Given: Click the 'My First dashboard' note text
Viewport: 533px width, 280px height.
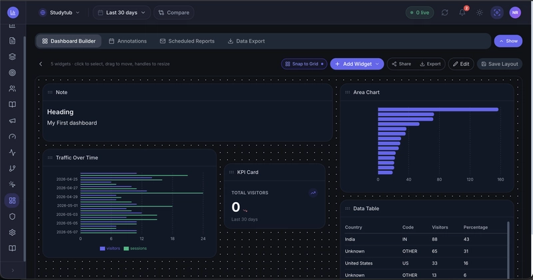Looking at the screenshot, I should (x=72, y=123).
